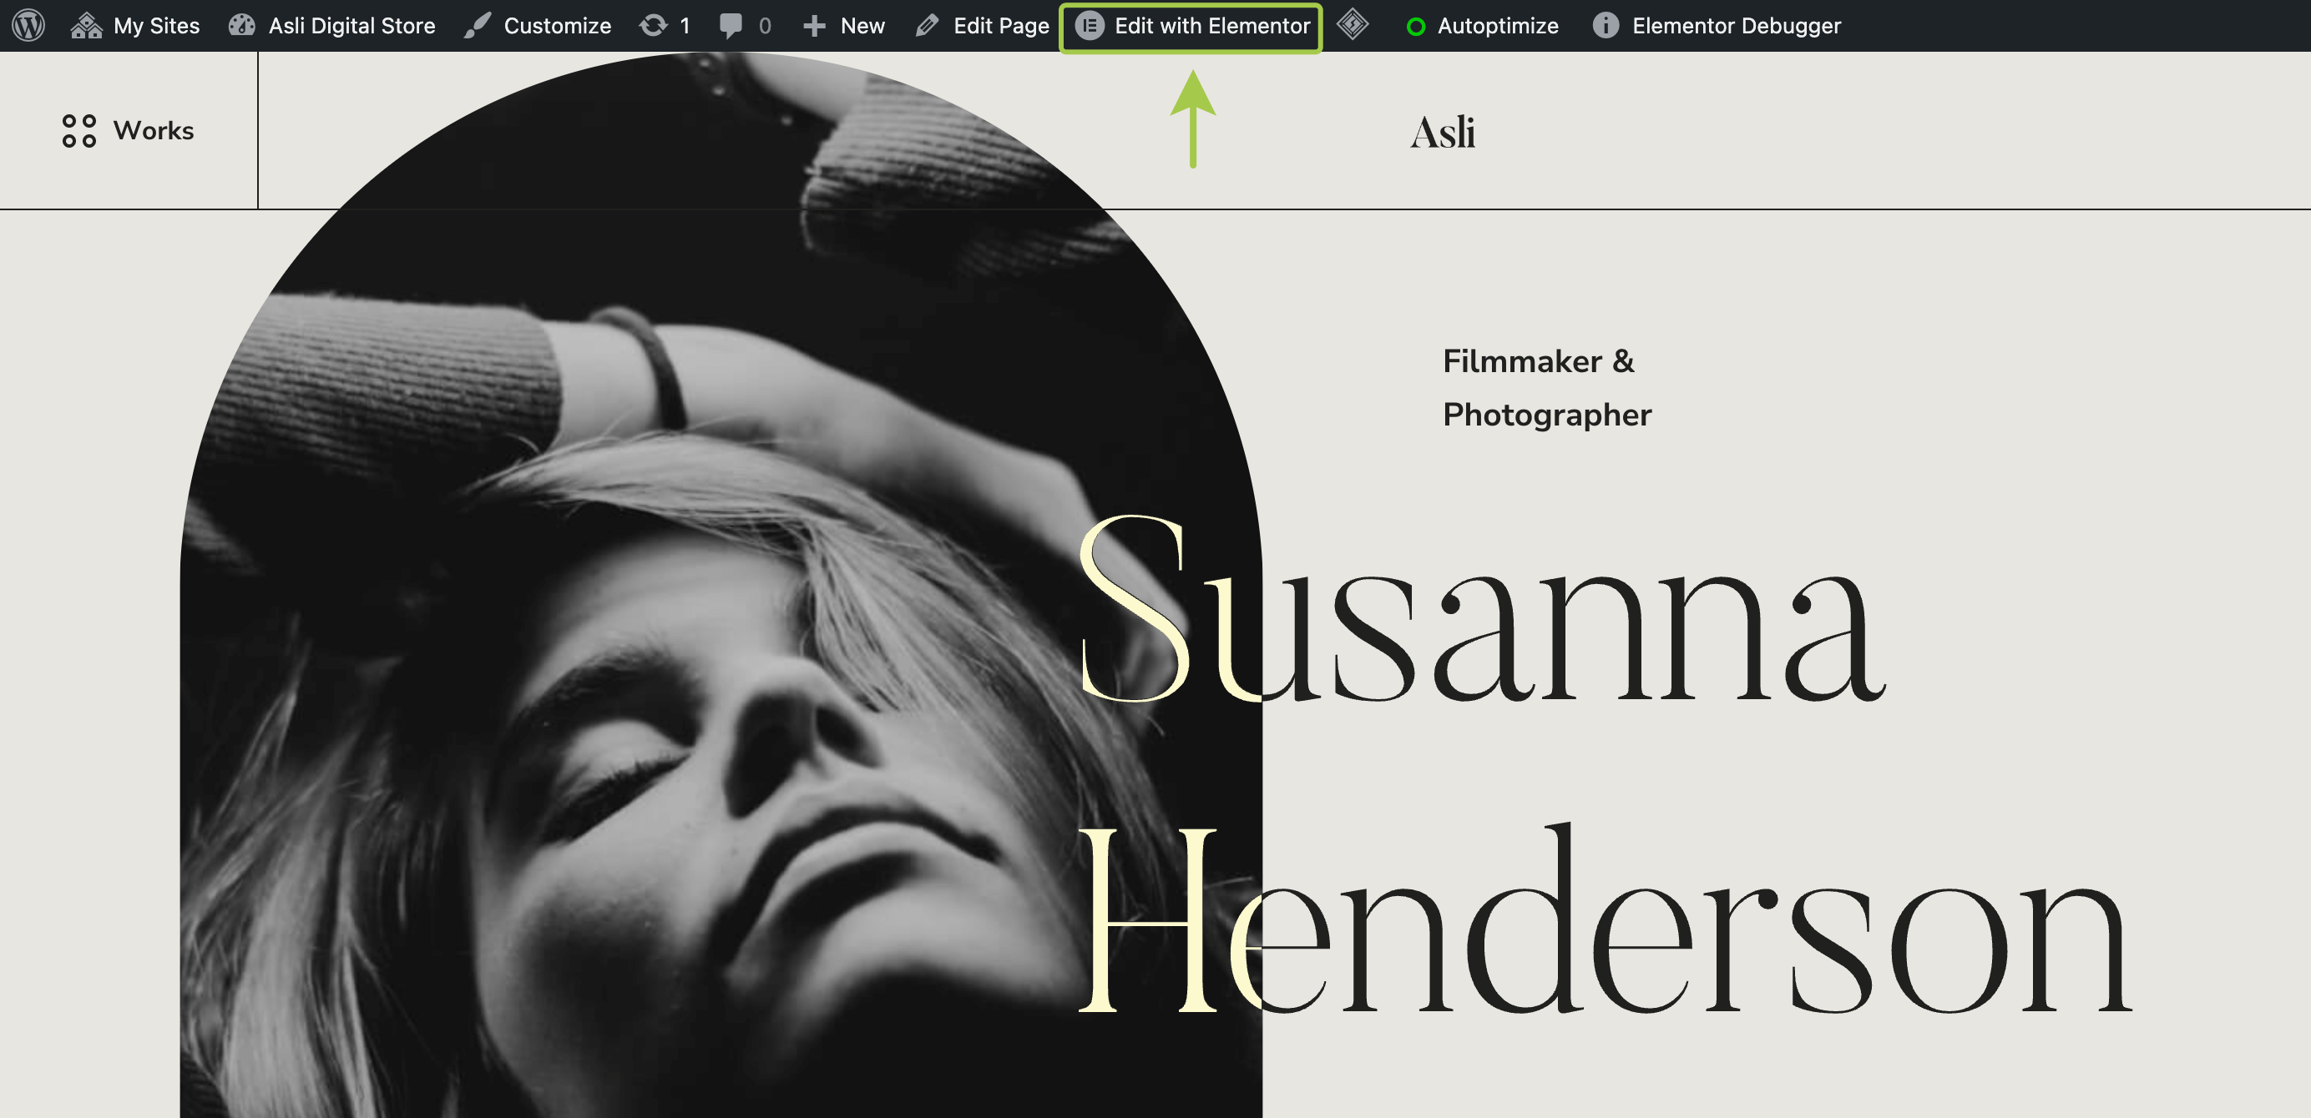
Task: Click the plus icon beside New
Action: coord(815,25)
